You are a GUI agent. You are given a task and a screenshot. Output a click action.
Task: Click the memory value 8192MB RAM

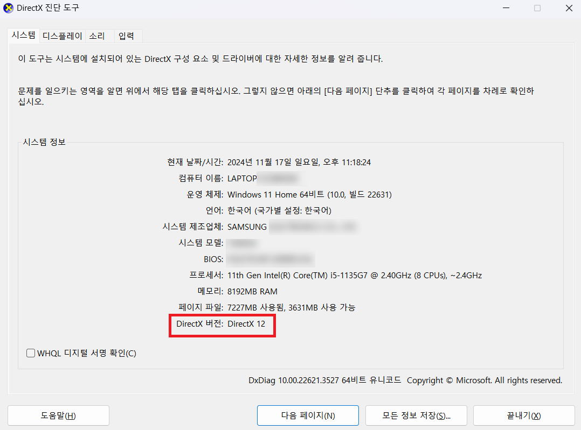pos(252,292)
